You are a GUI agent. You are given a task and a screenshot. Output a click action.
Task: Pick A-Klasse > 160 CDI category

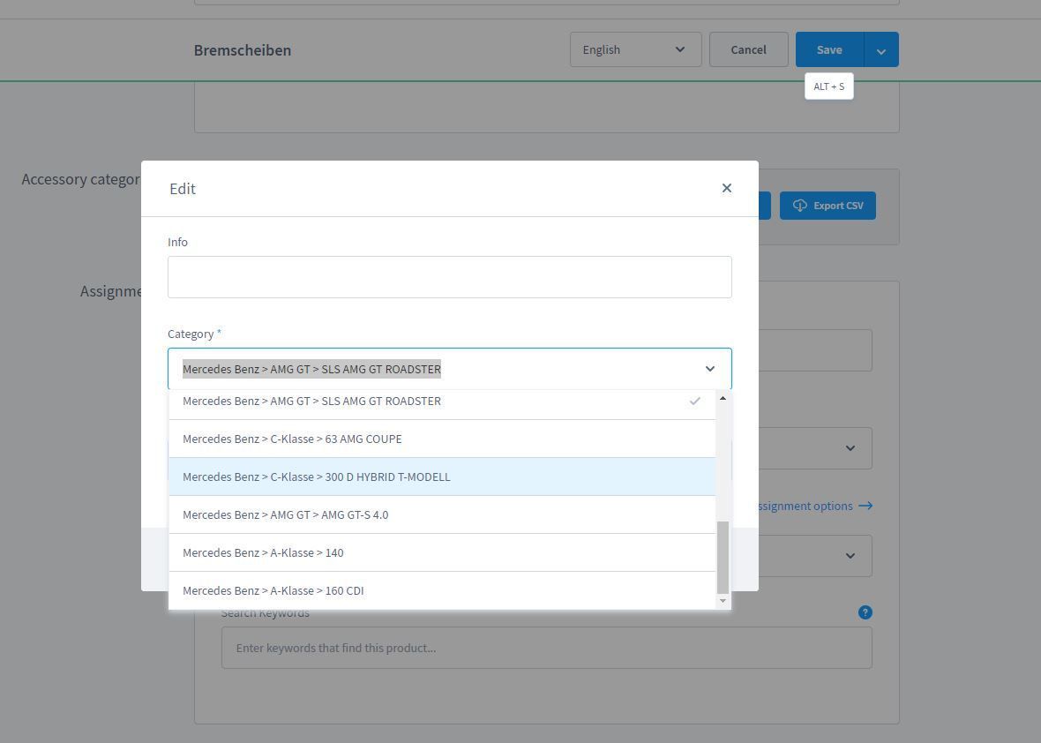click(442, 590)
